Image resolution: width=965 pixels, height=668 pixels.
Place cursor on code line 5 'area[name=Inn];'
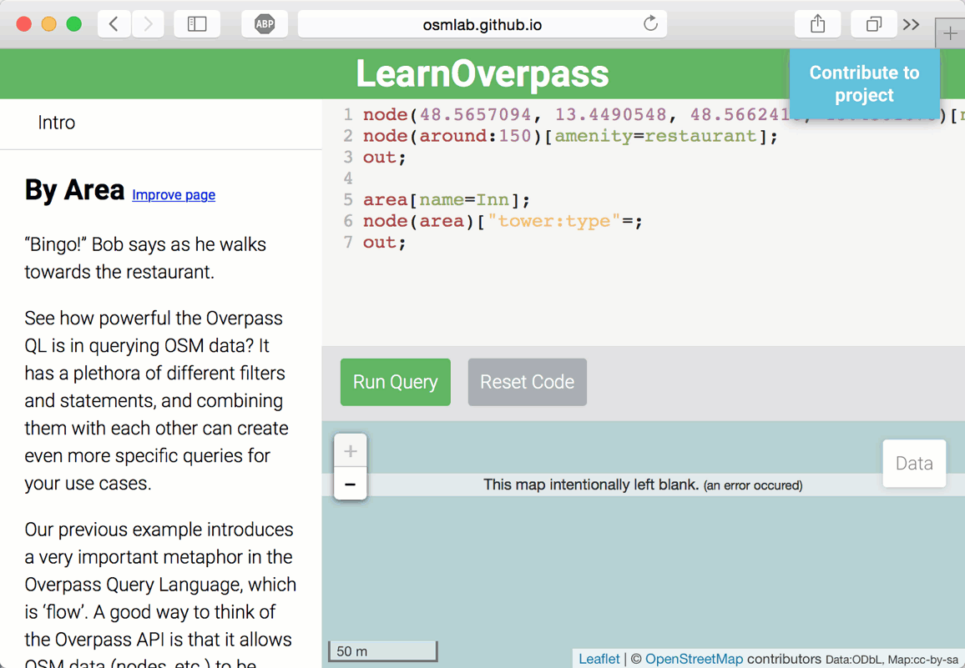(447, 200)
